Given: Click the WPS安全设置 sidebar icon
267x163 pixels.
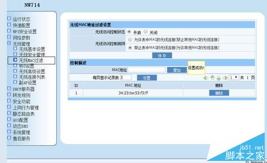Looking at the screenshot, I should tap(9, 31).
